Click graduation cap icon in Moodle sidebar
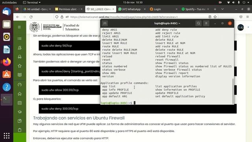 tap(20, 112)
